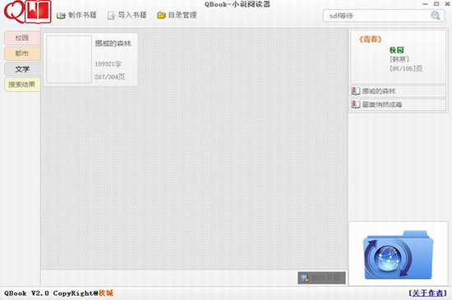This screenshot has width=452, height=300.
Task: Click the 玖城 author name link
Action: [106, 293]
